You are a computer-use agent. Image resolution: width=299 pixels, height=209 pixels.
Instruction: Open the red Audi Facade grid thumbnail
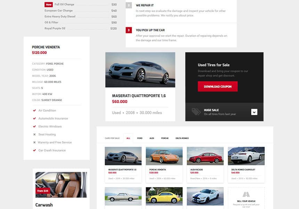pyautogui.click(x=205, y=156)
